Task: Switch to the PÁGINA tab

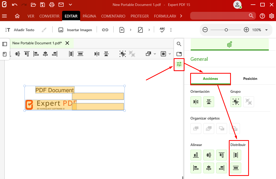Action: 89,16
